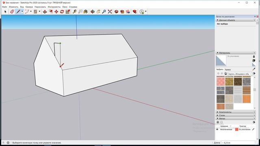Click Remove Tag minus icon
This screenshot has height=146, width=260.
[x=221, y=122]
